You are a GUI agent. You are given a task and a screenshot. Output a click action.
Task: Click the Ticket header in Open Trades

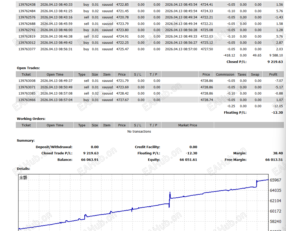(x=26, y=74)
